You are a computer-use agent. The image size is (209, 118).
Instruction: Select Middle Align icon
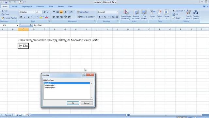[x=57, y=12]
